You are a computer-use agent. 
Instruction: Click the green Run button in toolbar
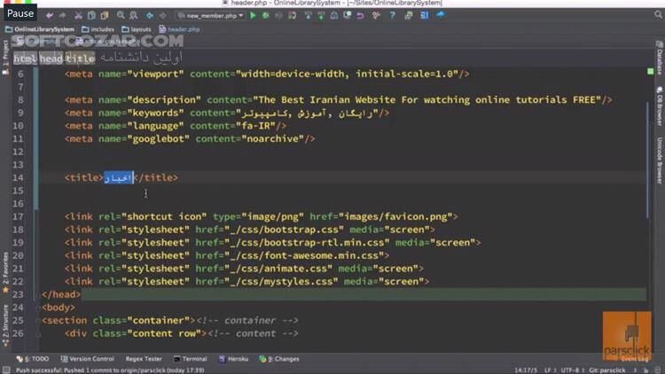point(253,15)
